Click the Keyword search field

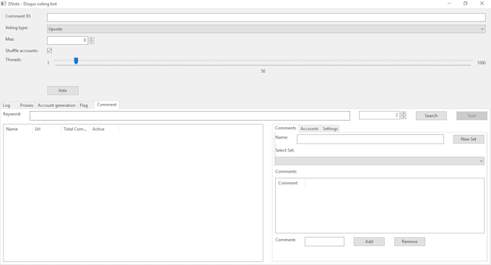[x=190, y=116]
